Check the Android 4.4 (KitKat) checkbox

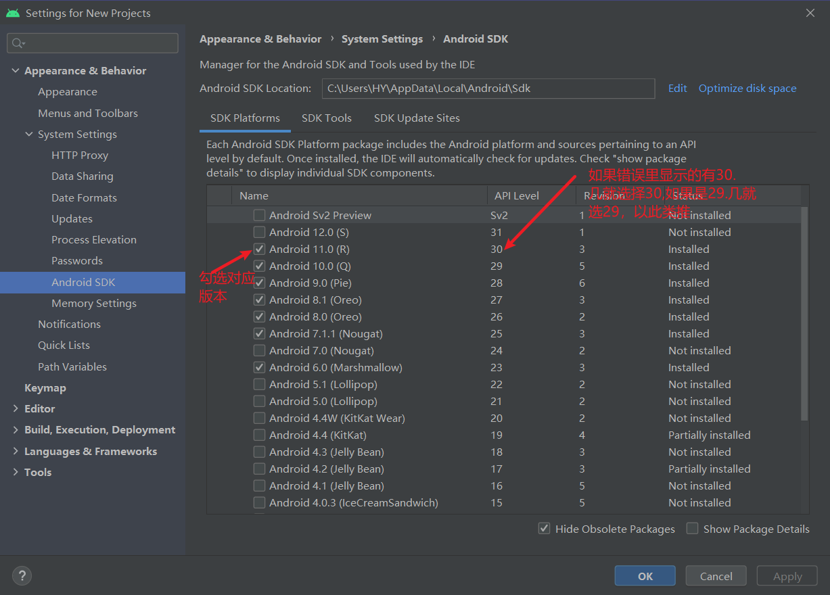259,435
